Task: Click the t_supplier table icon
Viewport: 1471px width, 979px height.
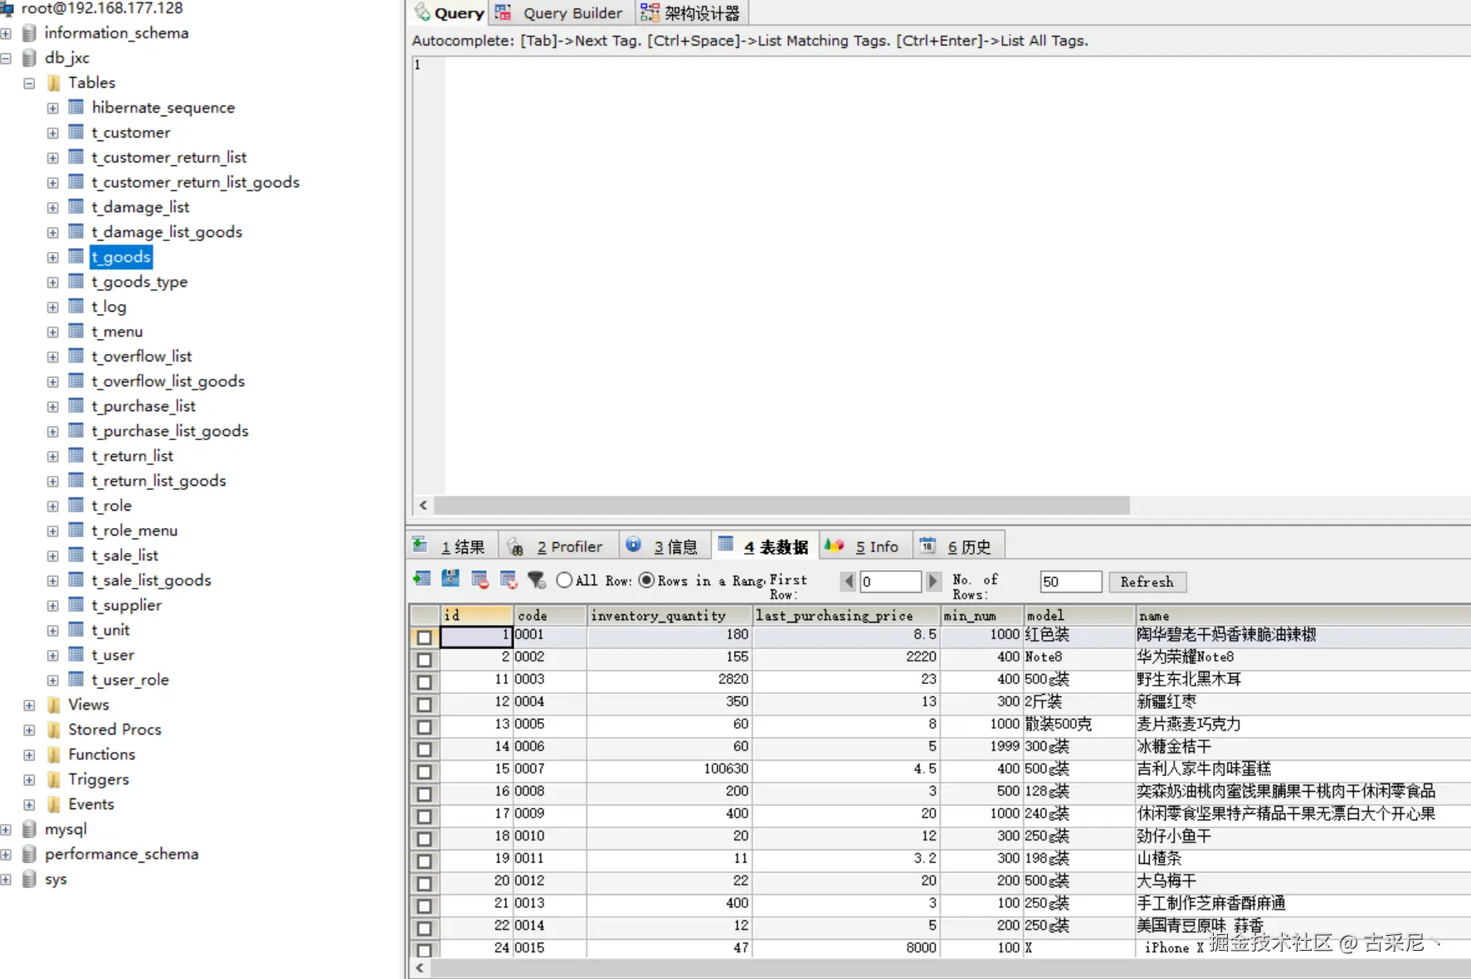Action: click(x=76, y=604)
